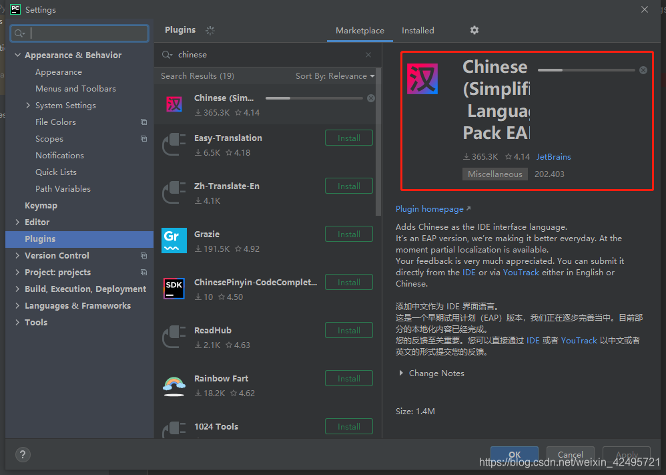Install the Rainbow Fart plugin

pyautogui.click(x=349, y=378)
